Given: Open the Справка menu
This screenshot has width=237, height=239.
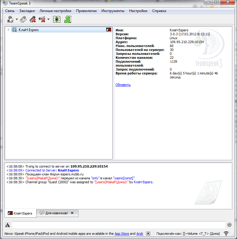Looking at the screenshot, I should [x=159, y=11].
